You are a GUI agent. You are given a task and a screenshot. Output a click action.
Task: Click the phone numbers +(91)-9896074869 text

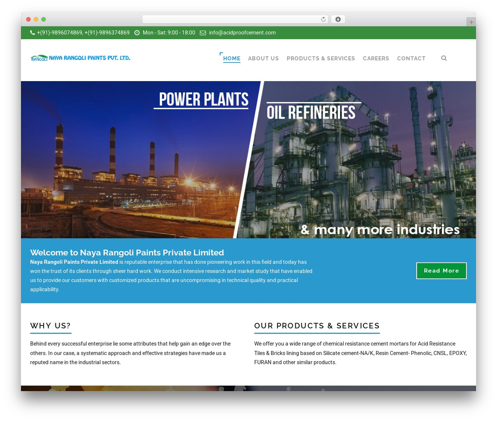pos(83,33)
